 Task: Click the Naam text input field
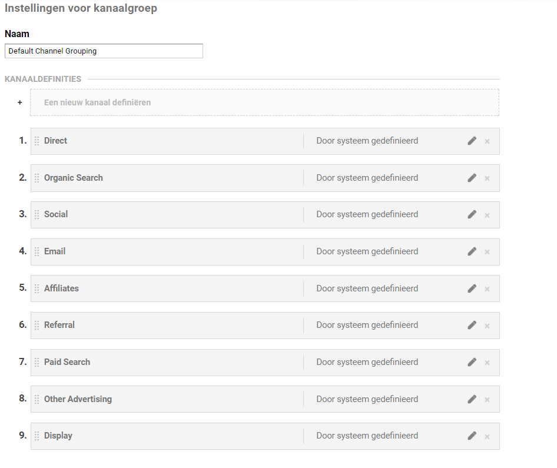coord(104,51)
